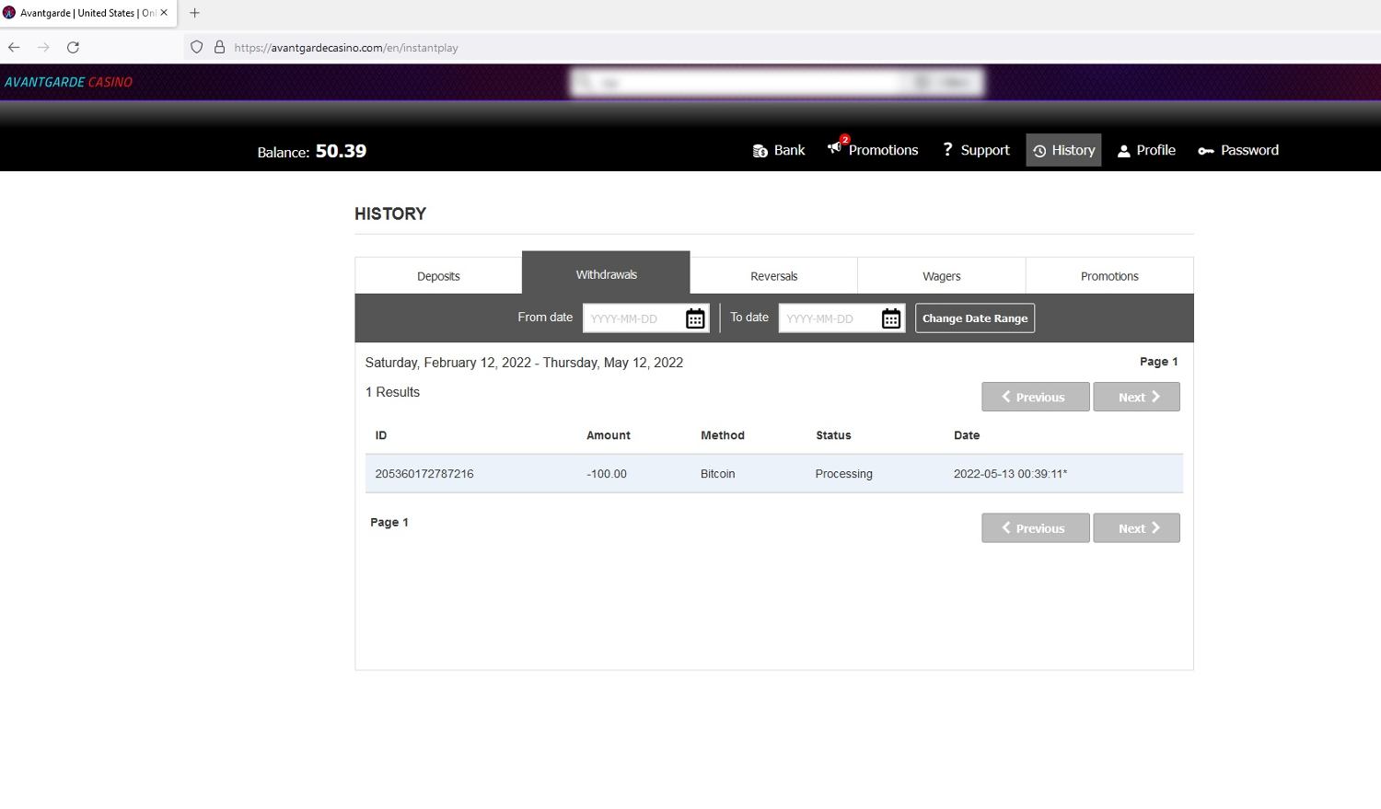Click the padlock site security icon
This screenshot has height=809, width=1381.
coord(219,47)
